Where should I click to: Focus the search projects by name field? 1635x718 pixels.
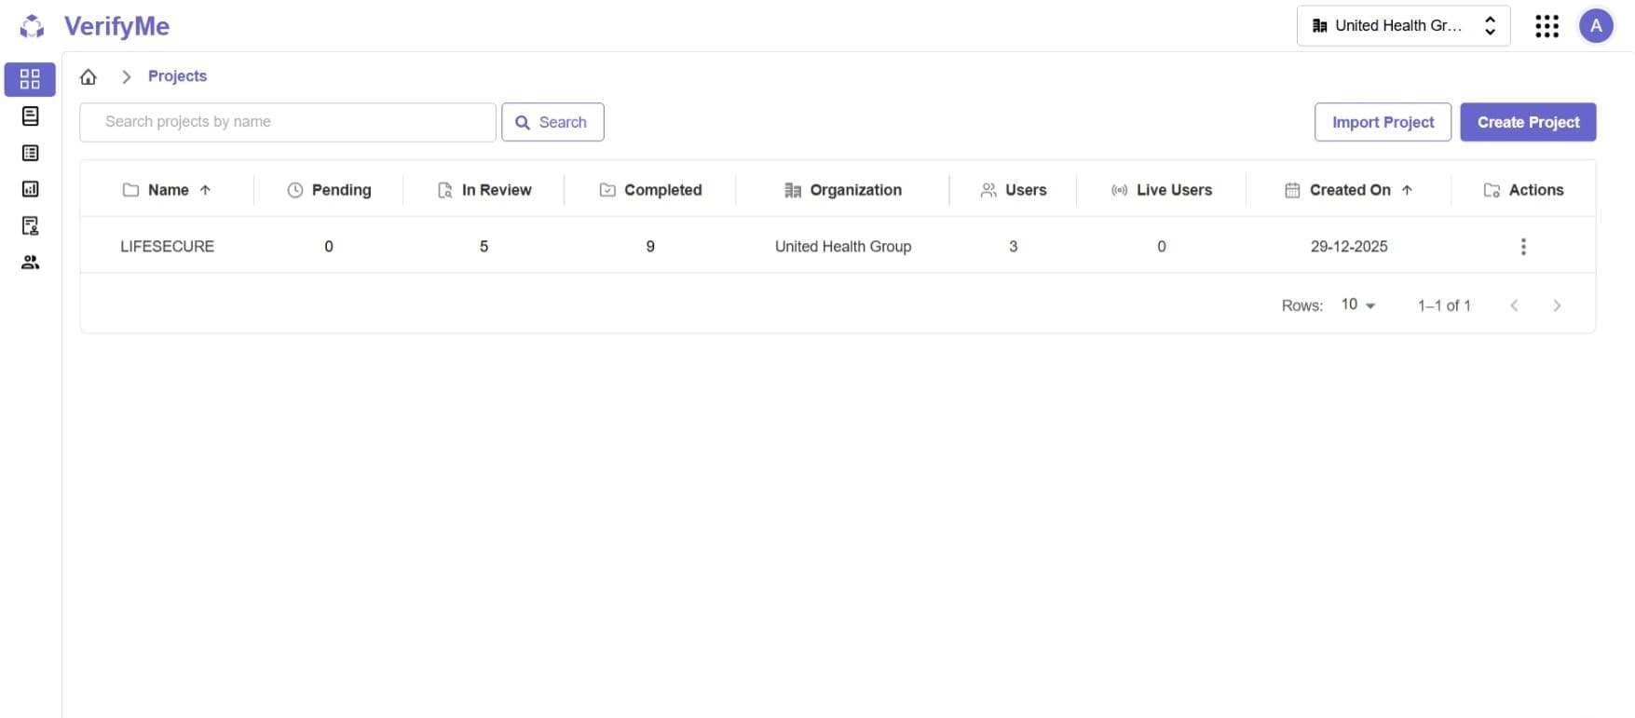288,122
